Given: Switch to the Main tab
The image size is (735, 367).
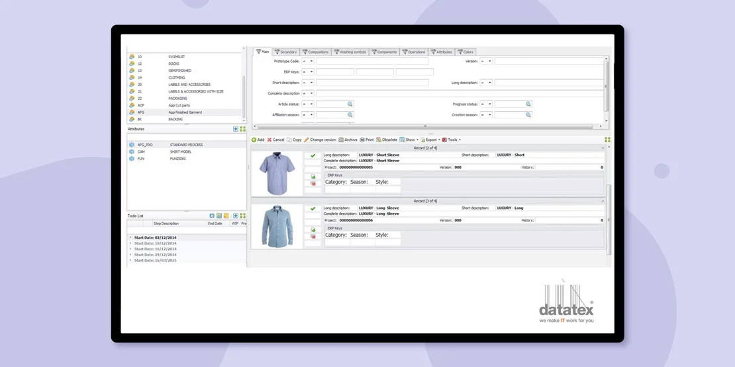Looking at the screenshot, I should (x=262, y=52).
